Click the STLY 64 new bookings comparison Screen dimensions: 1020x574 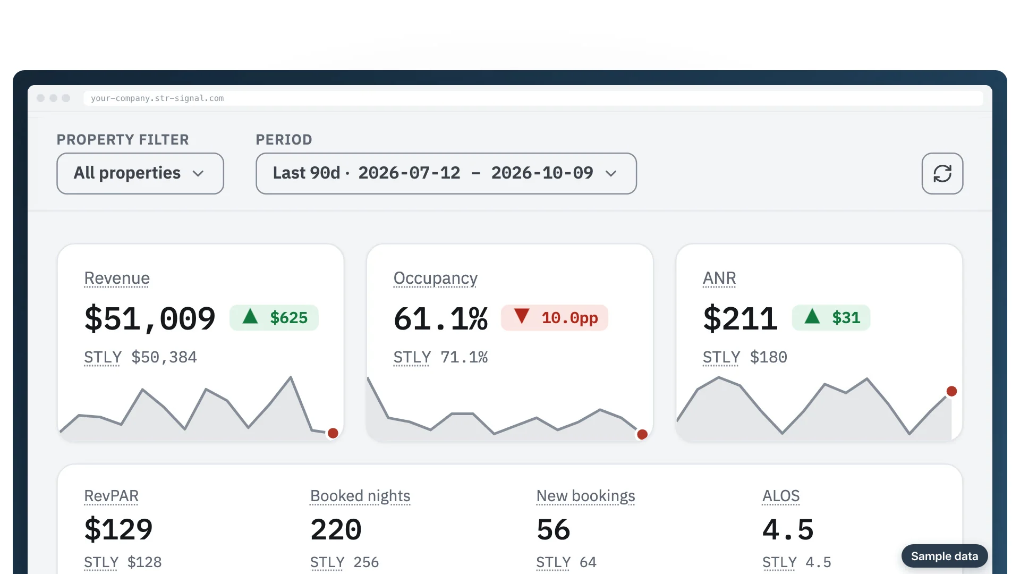click(566, 562)
